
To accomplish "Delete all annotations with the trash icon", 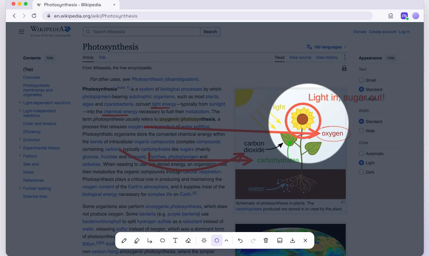I will coord(266,240).
